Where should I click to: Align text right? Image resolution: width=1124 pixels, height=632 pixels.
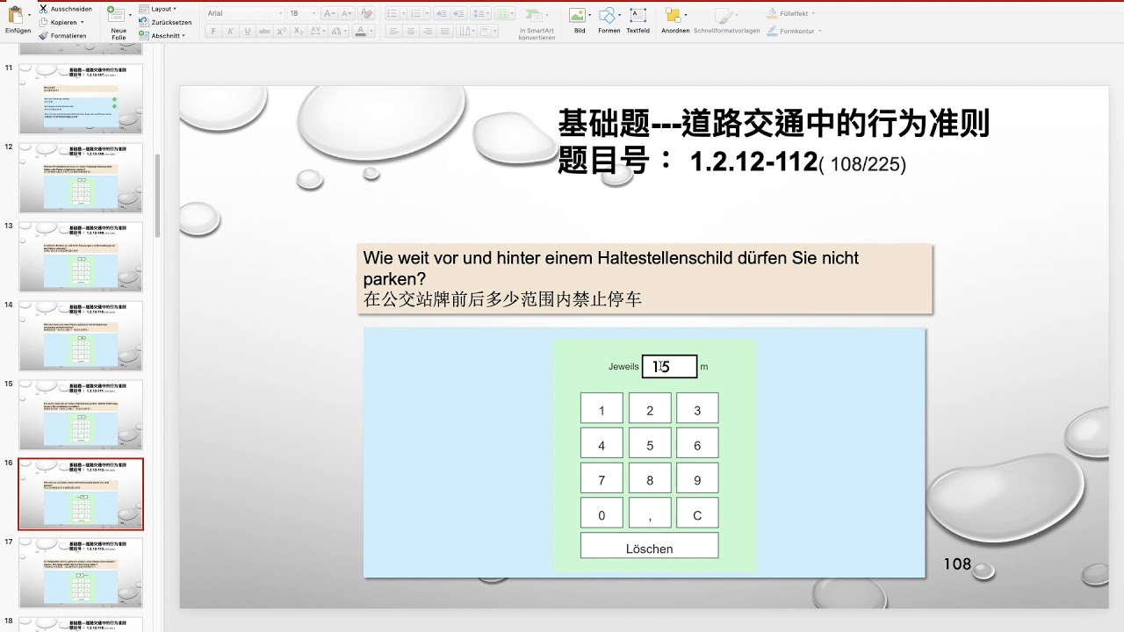[427, 31]
